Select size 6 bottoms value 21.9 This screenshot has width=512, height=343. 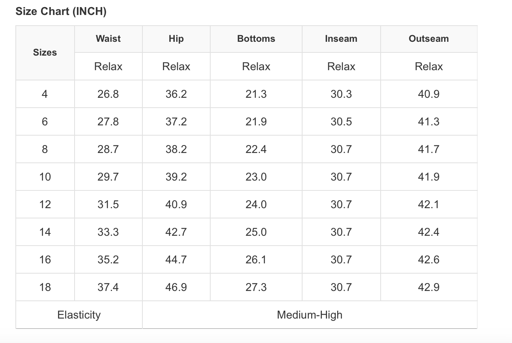[x=256, y=121]
